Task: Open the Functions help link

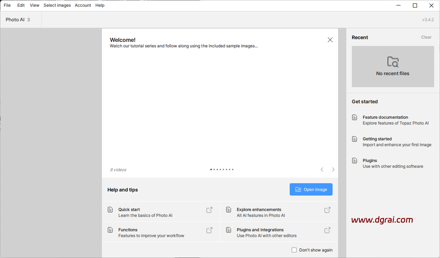Action: (x=161, y=232)
